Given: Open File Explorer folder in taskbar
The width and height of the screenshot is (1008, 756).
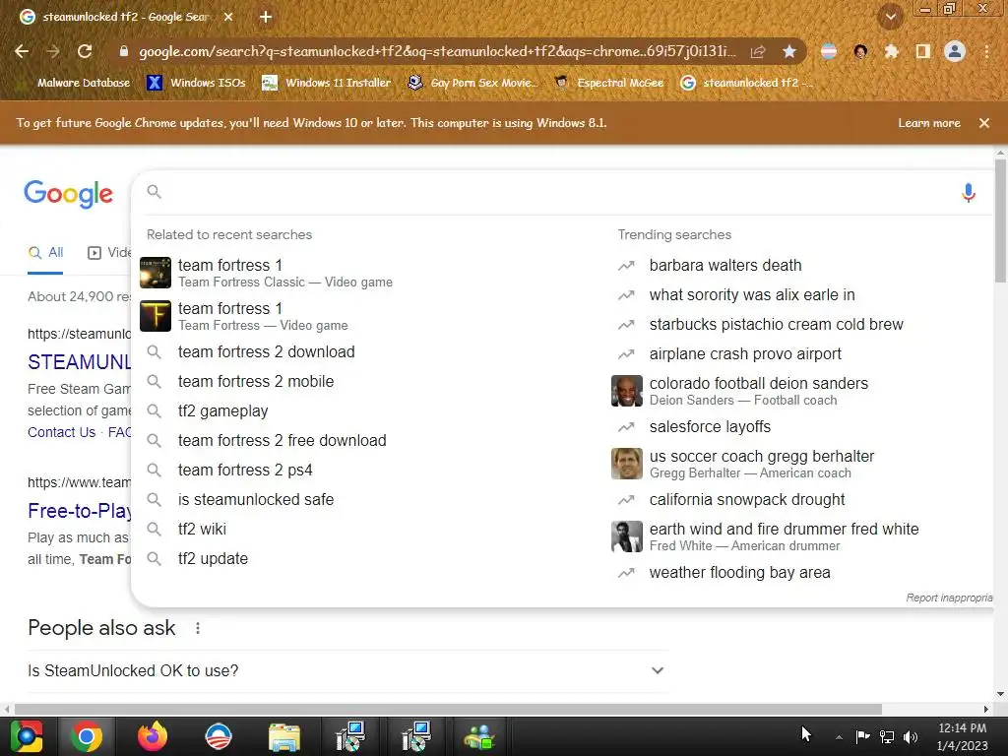Looking at the screenshot, I should (284, 736).
